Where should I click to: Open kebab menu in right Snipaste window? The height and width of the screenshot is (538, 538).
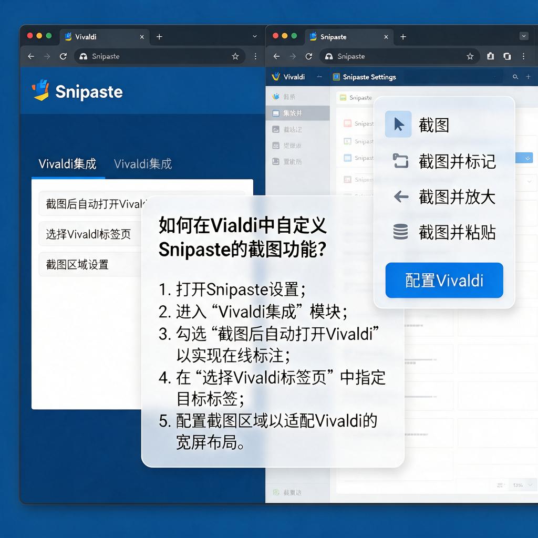[x=523, y=56]
